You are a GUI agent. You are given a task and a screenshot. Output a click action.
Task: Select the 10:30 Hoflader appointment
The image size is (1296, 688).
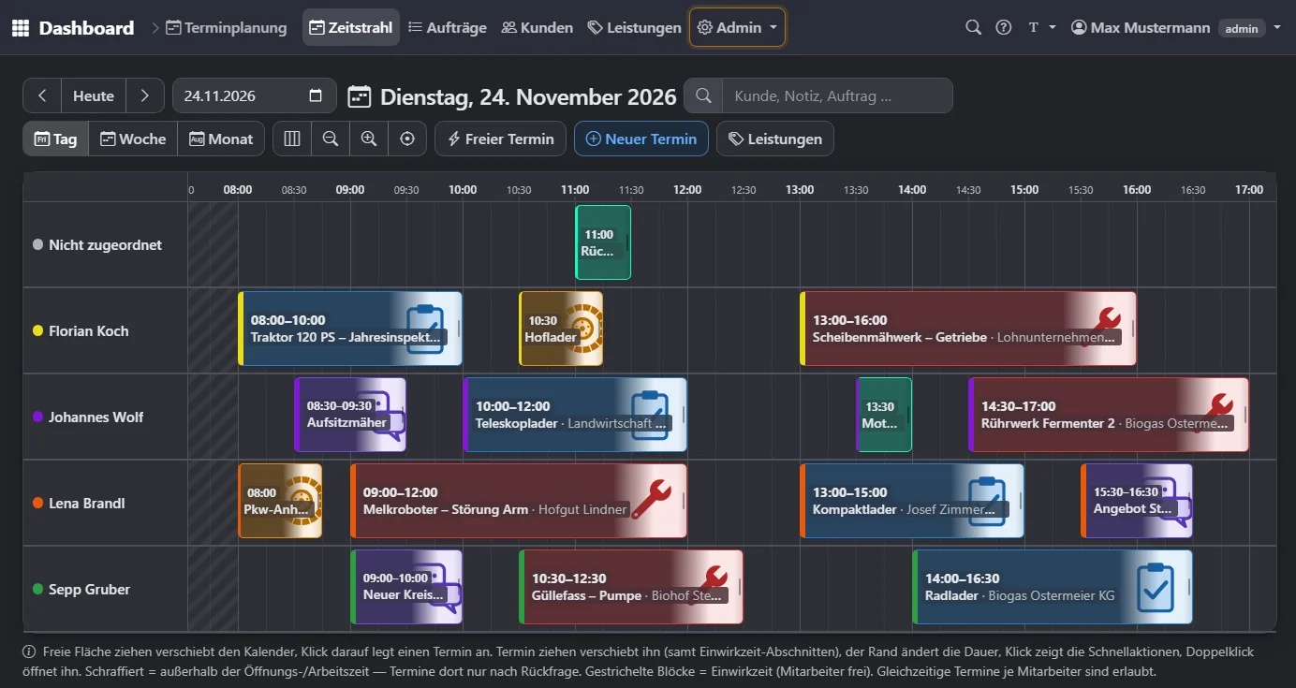point(561,329)
